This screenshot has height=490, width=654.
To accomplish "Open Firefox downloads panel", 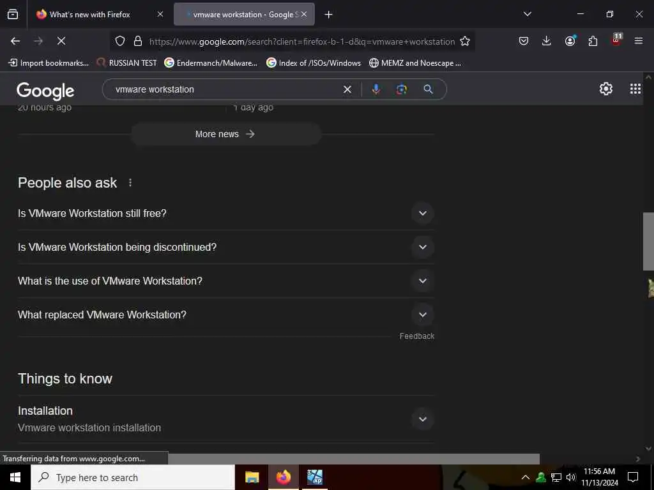I will [547, 41].
